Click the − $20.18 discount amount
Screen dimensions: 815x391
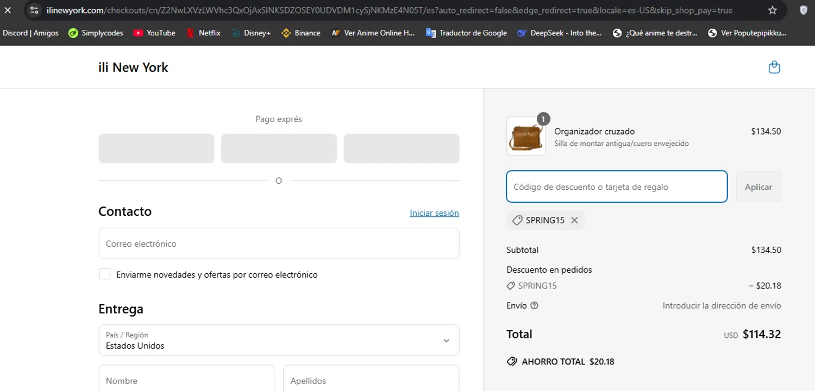(765, 286)
